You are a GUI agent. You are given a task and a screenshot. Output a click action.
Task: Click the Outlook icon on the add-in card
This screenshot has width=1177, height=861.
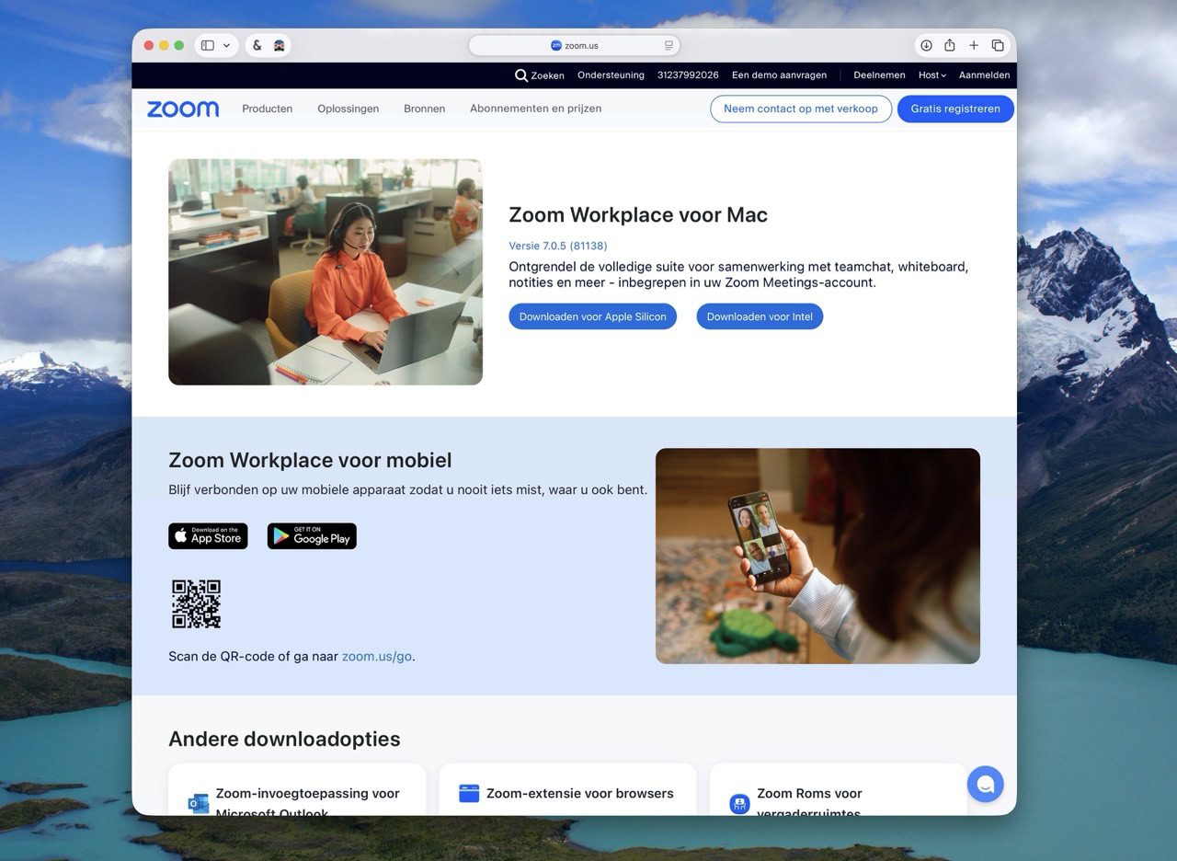click(198, 803)
